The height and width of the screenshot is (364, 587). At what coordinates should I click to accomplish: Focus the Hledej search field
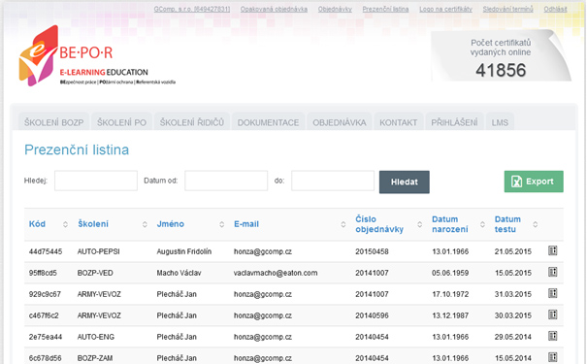click(96, 181)
